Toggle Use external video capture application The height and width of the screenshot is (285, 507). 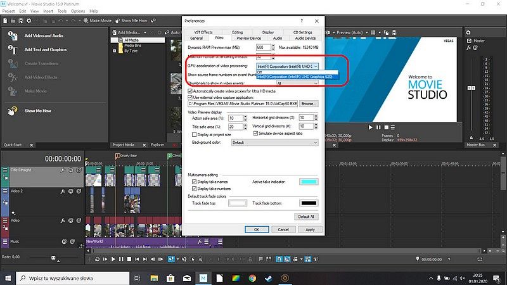190,97
